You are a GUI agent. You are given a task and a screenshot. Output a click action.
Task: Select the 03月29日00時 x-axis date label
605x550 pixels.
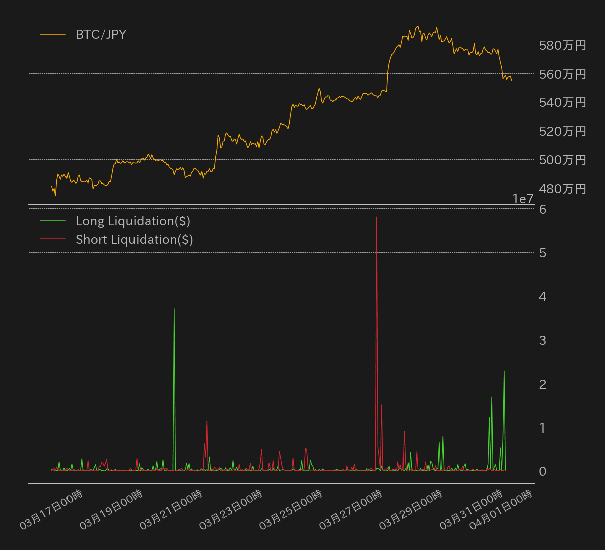click(x=411, y=509)
